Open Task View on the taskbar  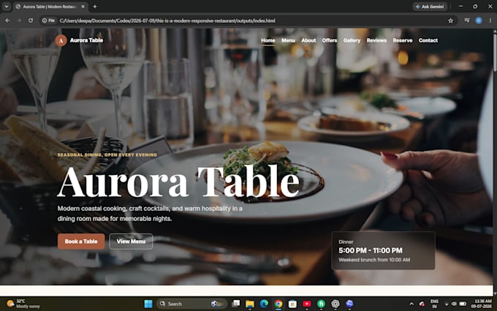point(235,304)
